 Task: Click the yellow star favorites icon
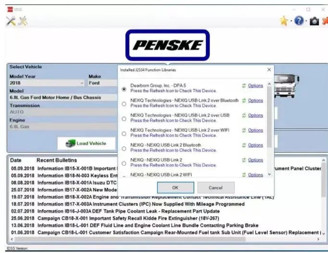coord(284,21)
